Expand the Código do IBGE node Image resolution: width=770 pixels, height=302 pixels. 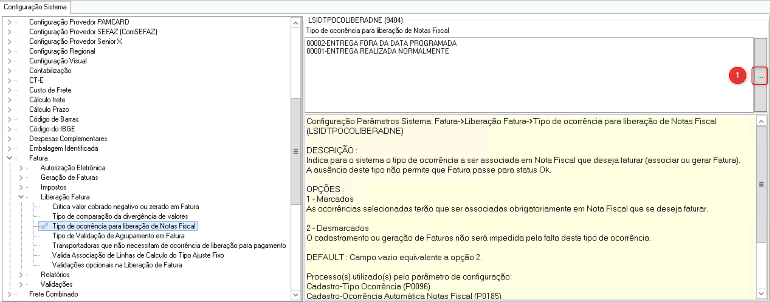pos(9,129)
